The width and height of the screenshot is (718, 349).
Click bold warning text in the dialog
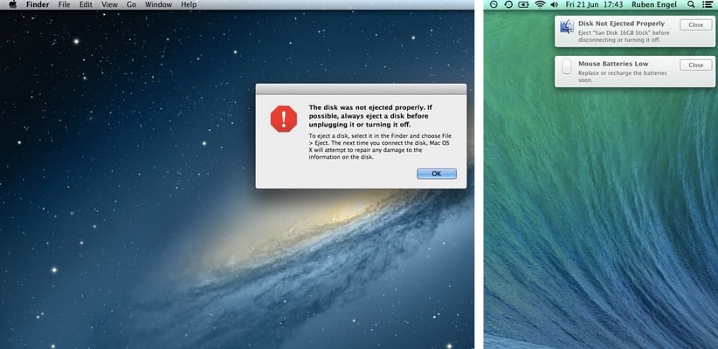point(370,116)
